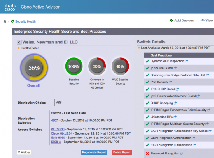
Task: Click Regenerate Report
Action: (x=94, y=153)
